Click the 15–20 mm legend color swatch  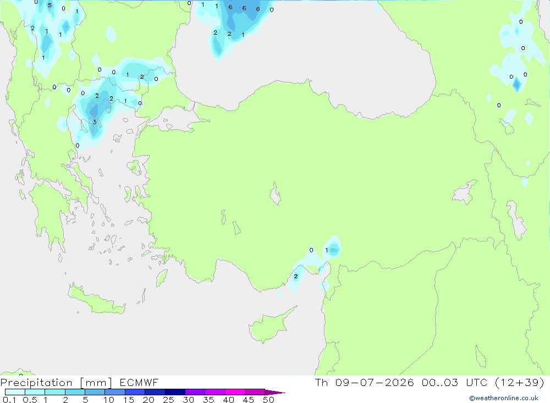(x=135, y=392)
